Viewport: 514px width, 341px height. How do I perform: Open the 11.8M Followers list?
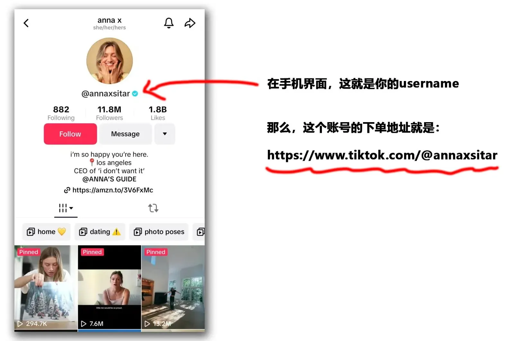click(x=109, y=113)
